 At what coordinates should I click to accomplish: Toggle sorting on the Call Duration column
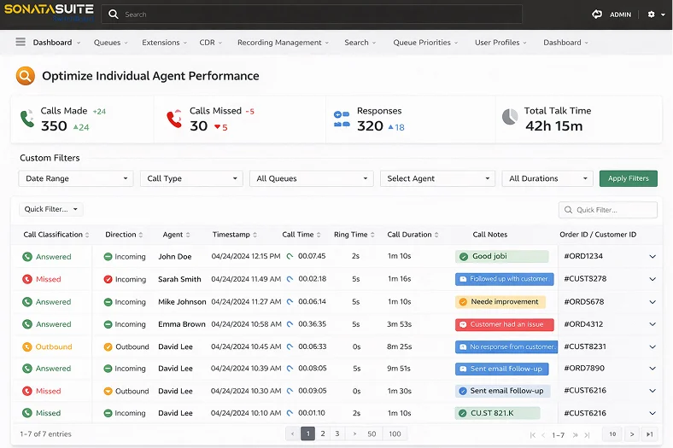click(413, 235)
